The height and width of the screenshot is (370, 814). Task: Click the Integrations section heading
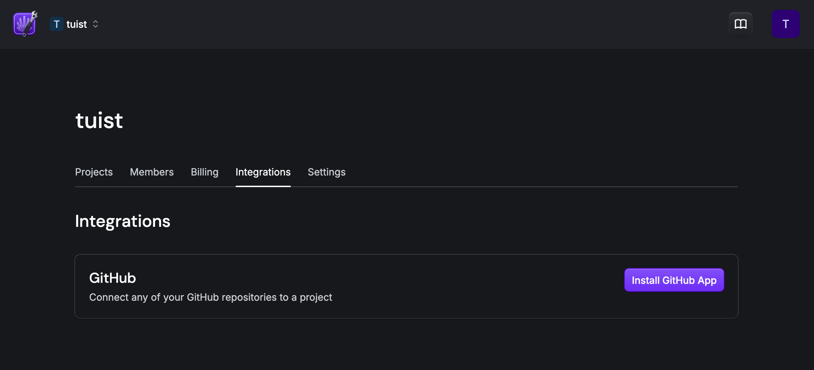tap(122, 221)
